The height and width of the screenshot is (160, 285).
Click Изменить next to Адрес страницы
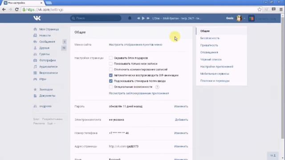181,146
